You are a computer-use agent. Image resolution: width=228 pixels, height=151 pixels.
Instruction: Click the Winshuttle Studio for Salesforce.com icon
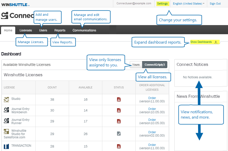(x=6, y=131)
